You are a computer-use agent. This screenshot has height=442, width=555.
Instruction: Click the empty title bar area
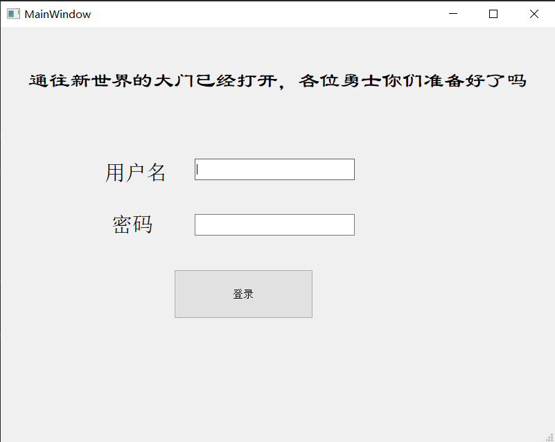[277, 13]
